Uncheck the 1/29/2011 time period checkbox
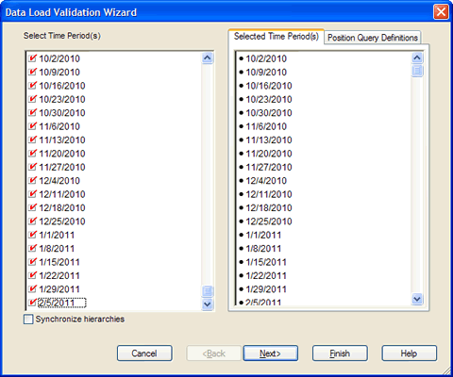 click(32, 289)
